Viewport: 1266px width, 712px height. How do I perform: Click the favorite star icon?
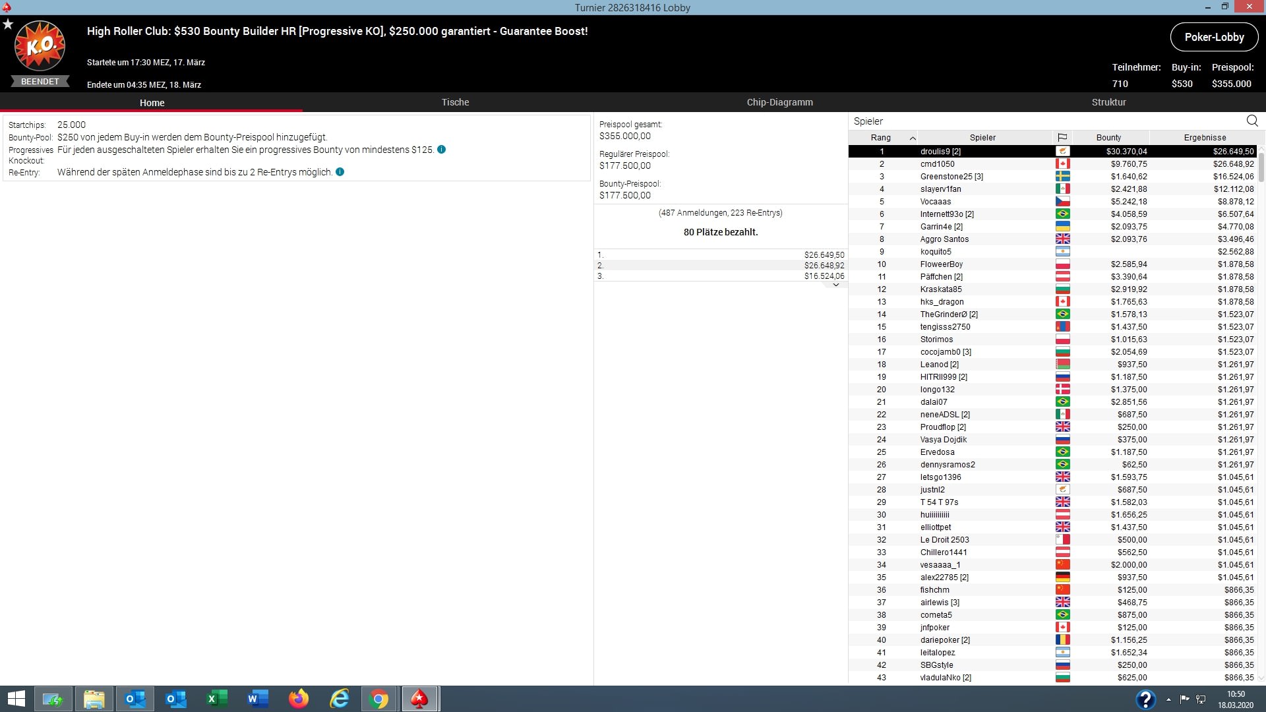click(8, 24)
